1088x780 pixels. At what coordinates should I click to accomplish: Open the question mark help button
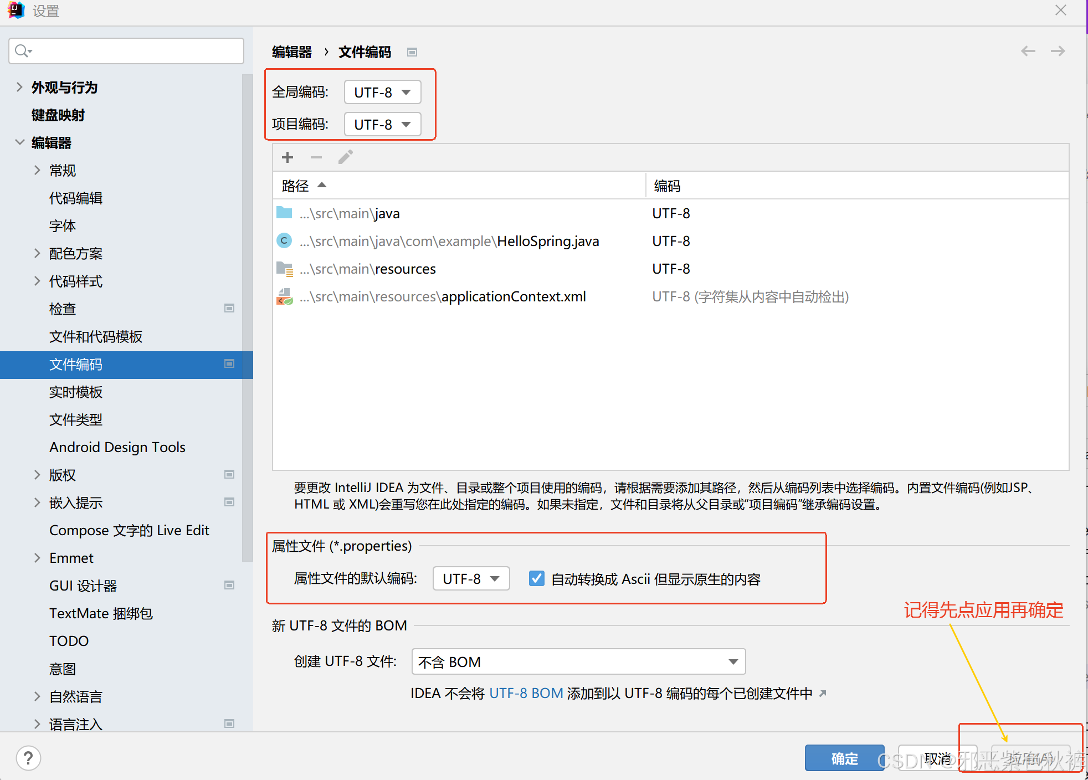28,758
